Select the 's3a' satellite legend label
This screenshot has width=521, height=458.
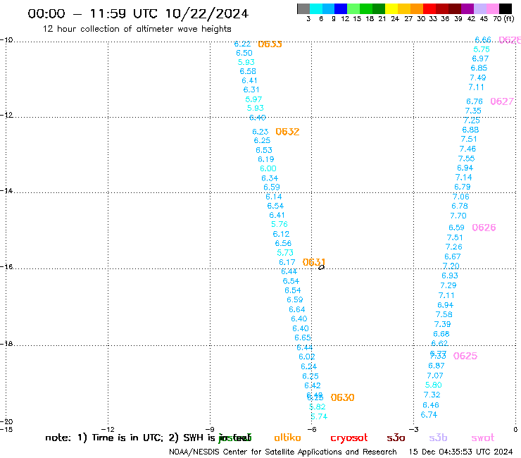tap(396, 438)
